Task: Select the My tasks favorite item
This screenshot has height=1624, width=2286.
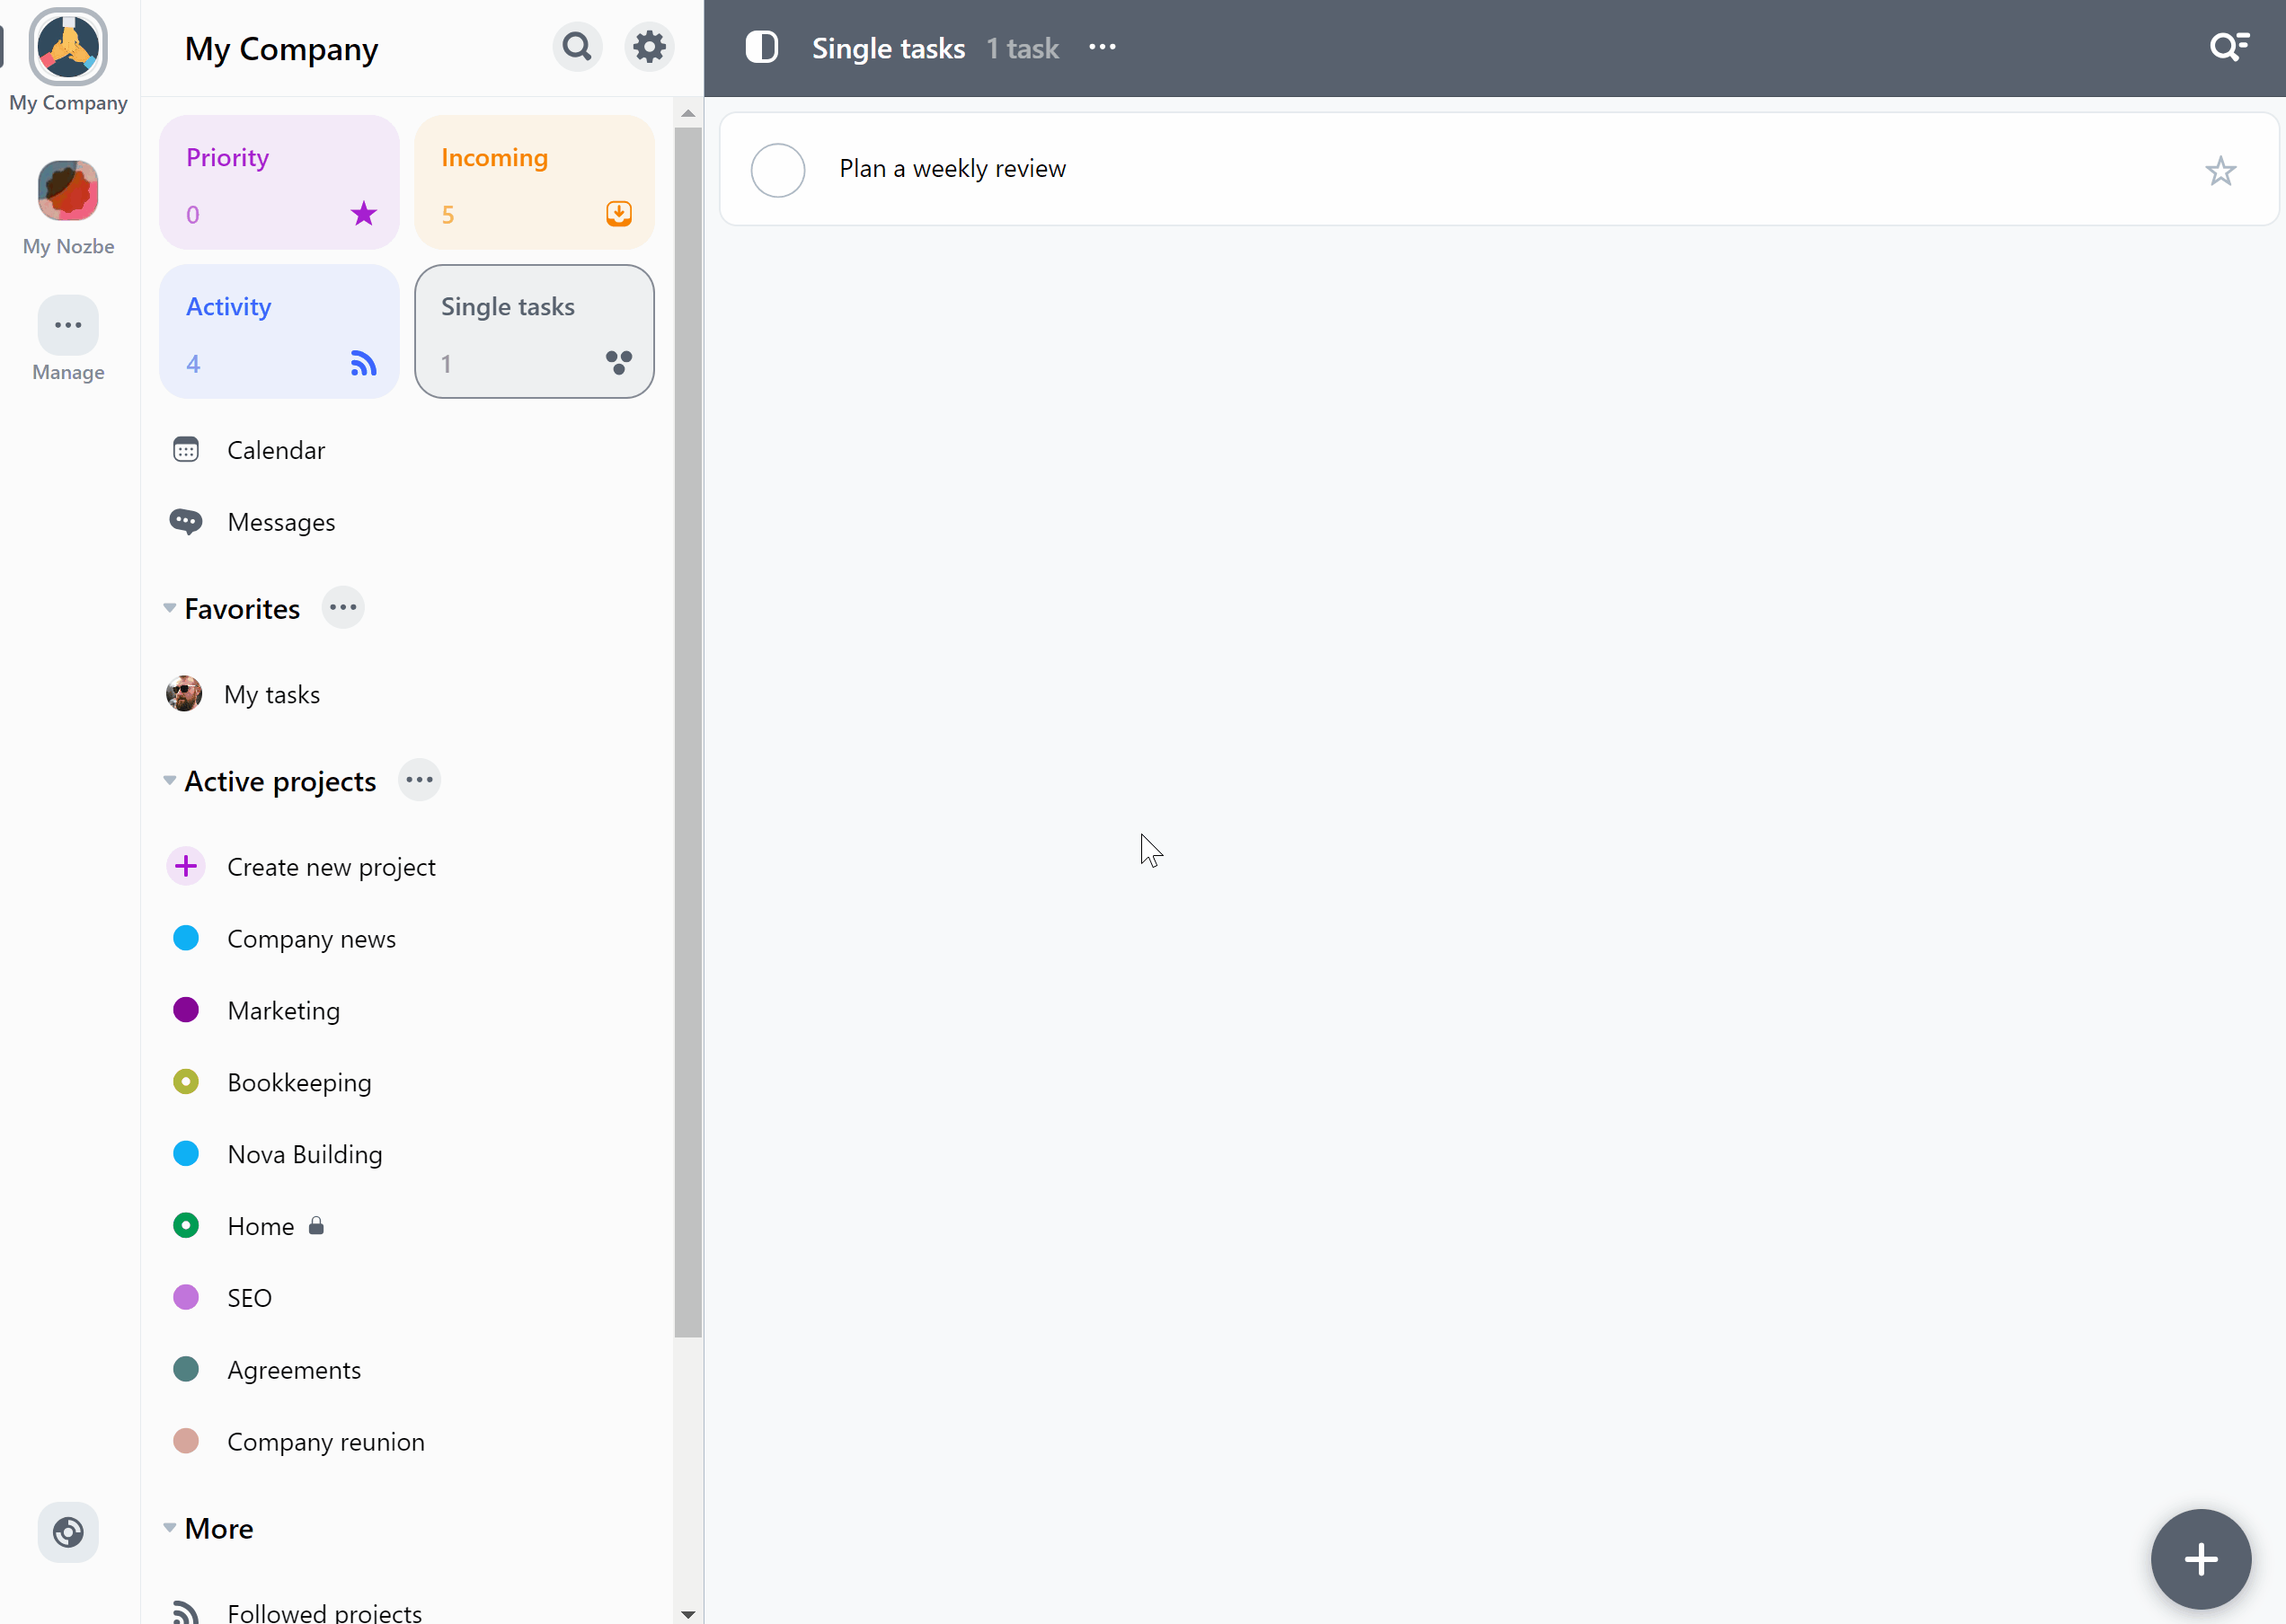Action: tap(272, 693)
